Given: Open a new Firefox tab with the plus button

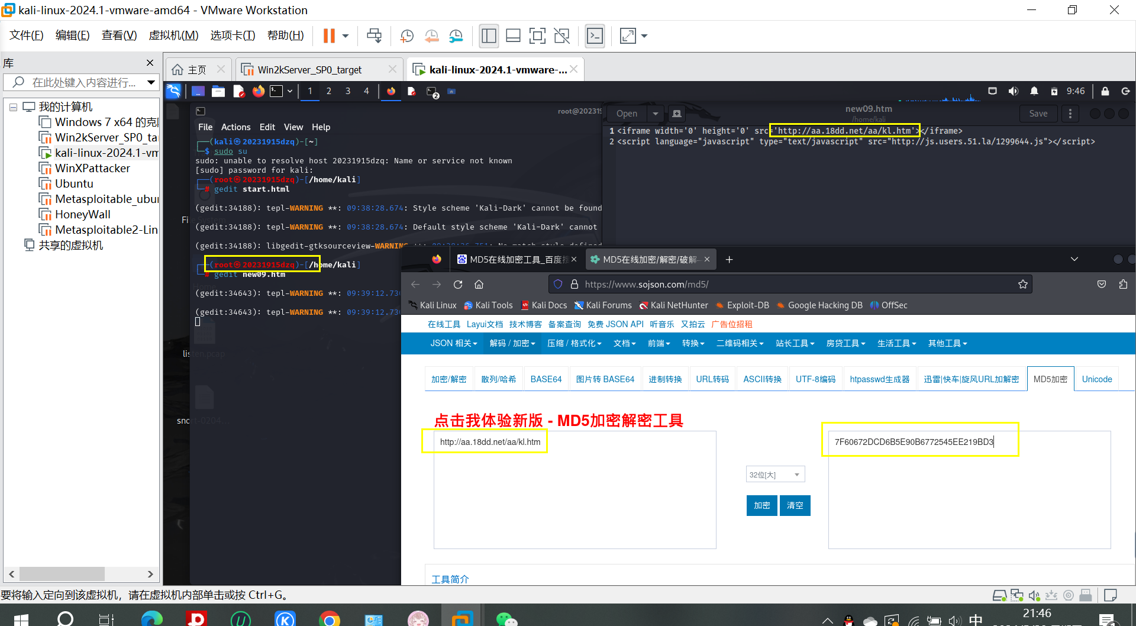Looking at the screenshot, I should [x=730, y=260].
